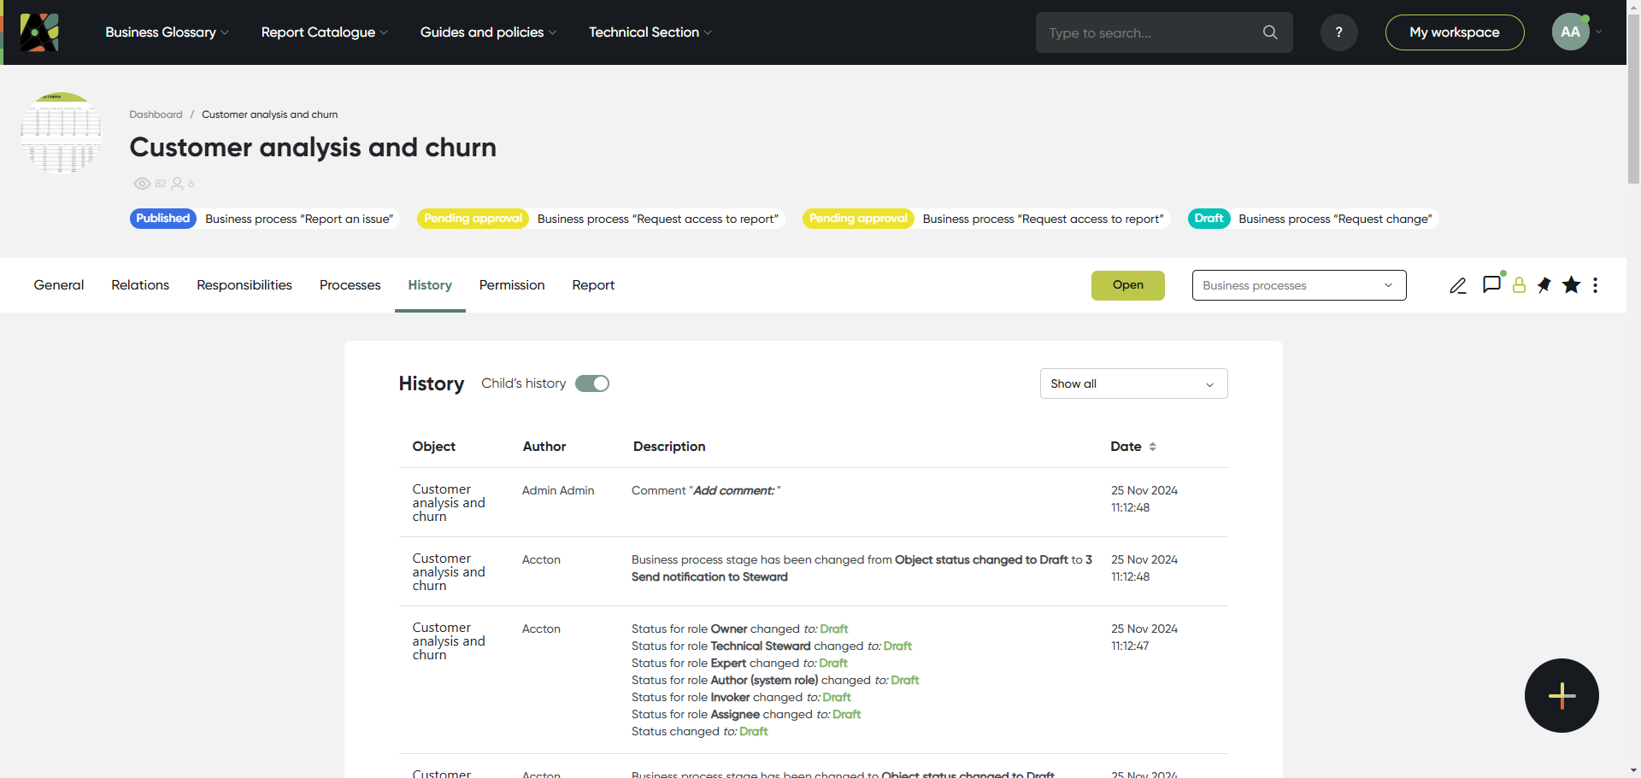Pin the object with the pushpin icon

point(1544,285)
